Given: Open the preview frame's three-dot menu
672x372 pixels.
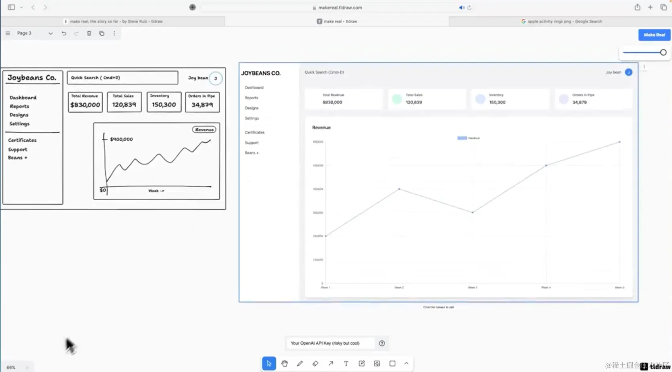Looking at the screenshot, I should click(x=644, y=67).
